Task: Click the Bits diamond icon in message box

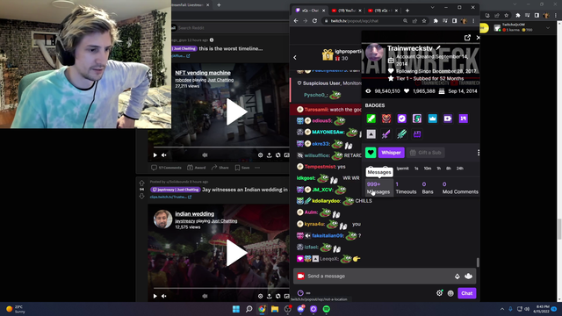Action: (457, 276)
